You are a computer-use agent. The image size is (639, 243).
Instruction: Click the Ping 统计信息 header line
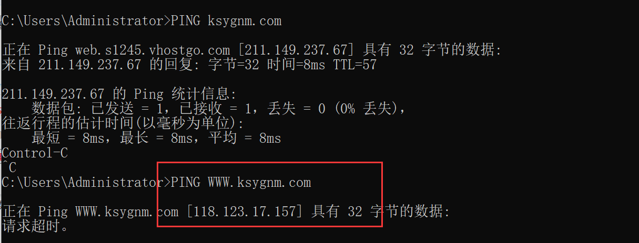pyautogui.click(x=119, y=94)
